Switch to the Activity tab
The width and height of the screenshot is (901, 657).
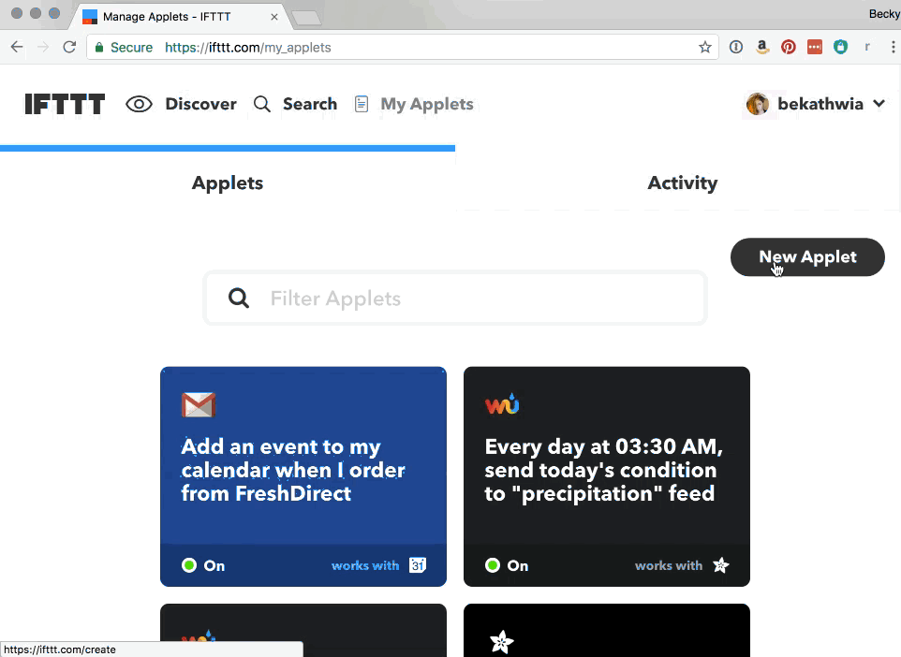click(x=682, y=183)
